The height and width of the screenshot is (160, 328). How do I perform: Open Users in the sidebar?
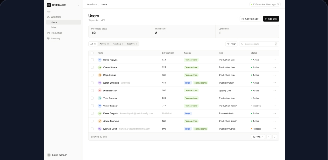tap(63, 22)
